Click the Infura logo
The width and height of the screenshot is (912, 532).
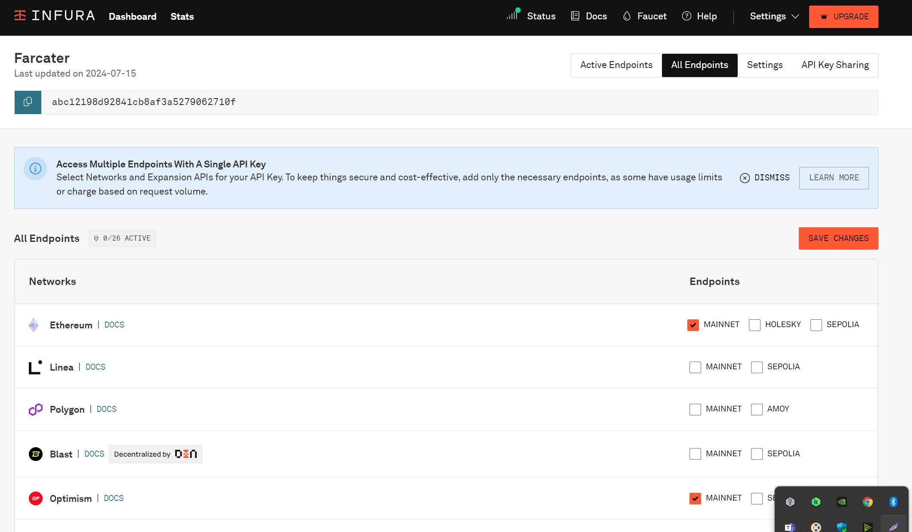(54, 16)
